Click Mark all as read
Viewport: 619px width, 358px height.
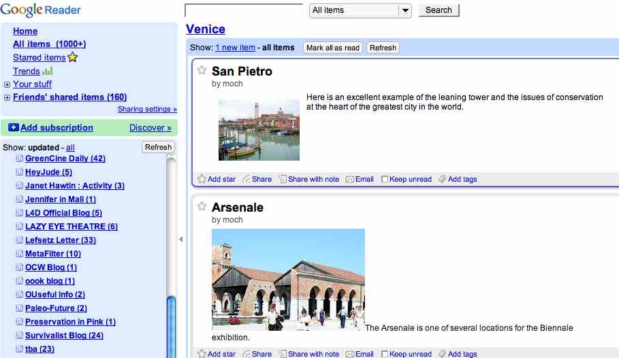[x=333, y=48]
